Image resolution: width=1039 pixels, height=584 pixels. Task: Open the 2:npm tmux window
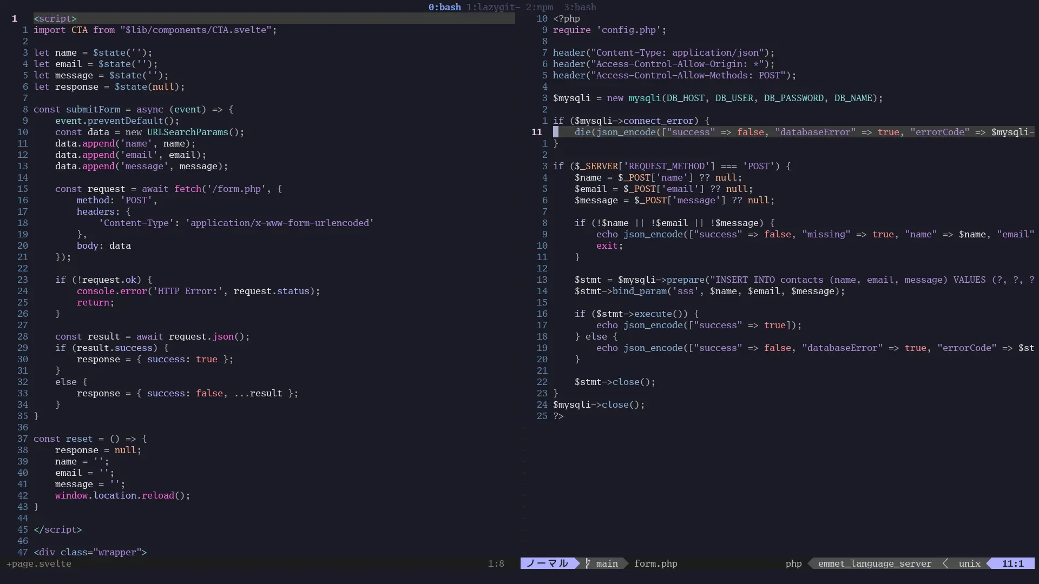click(x=540, y=7)
